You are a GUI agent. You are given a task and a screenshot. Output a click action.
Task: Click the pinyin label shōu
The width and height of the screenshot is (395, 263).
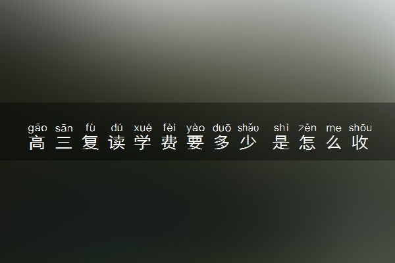point(360,128)
